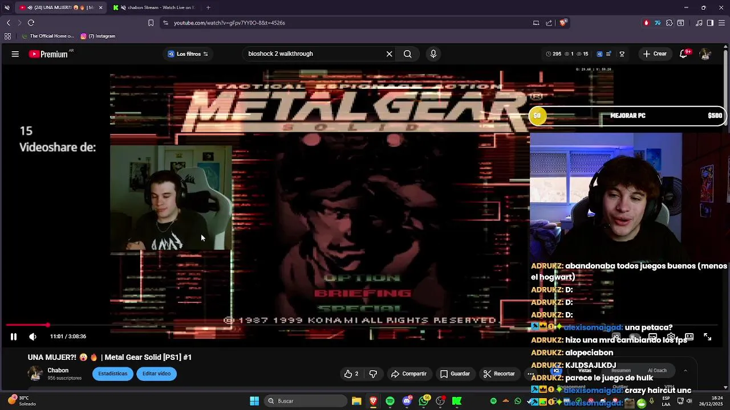Open Windows Start menu

tap(254, 401)
